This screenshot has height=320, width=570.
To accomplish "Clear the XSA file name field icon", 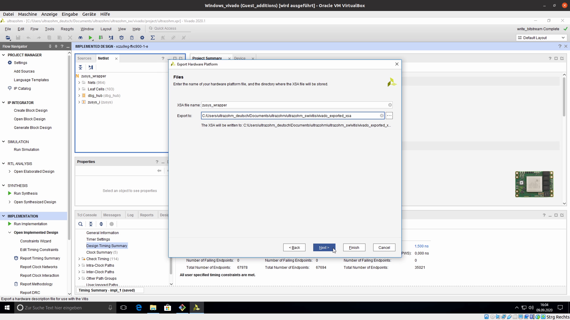I will click(390, 105).
